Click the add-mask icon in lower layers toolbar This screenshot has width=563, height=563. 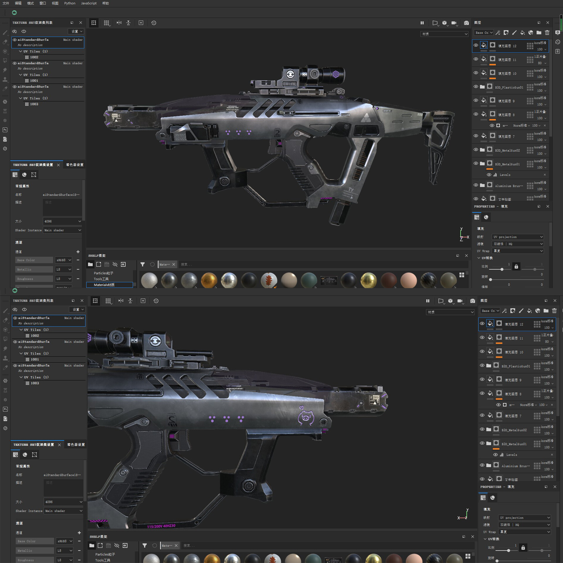[513, 311]
